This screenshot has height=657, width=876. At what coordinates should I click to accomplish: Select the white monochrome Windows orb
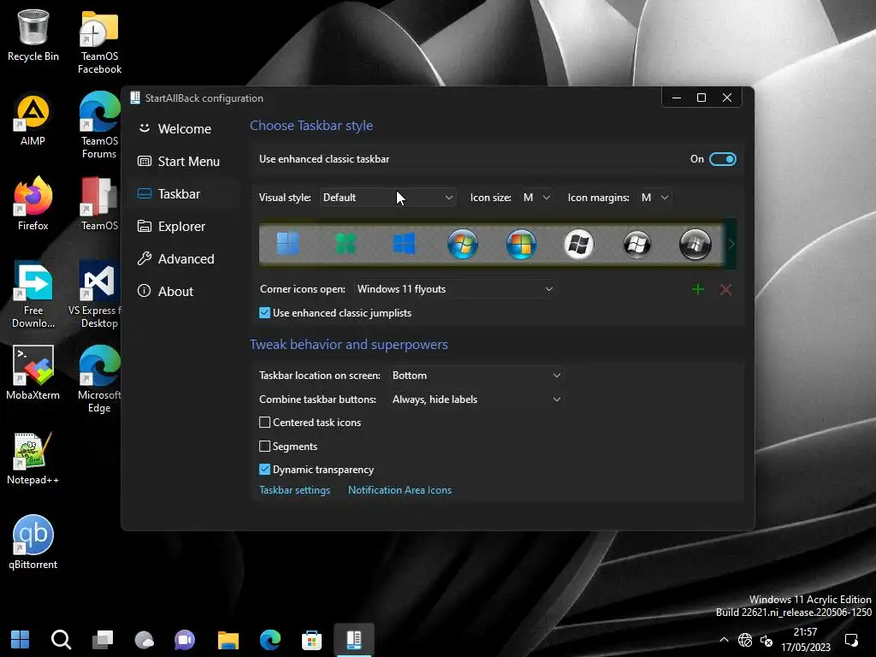click(x=579, y=244)
